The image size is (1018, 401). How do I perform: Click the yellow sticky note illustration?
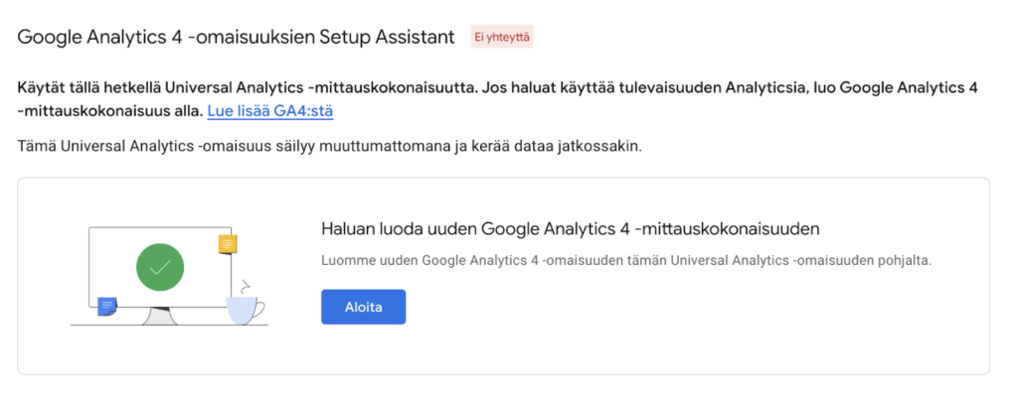(228, 244)
